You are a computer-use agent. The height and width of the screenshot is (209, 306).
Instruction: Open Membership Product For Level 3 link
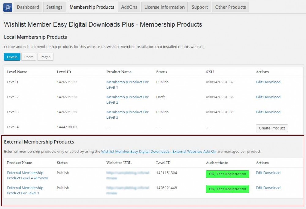pos(127,115)
